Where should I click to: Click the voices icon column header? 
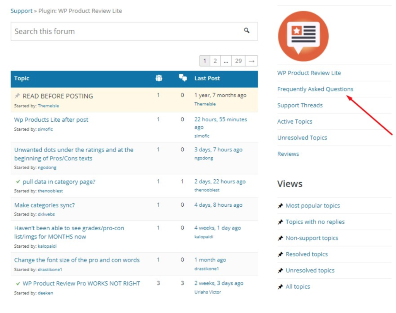point(159,78)
